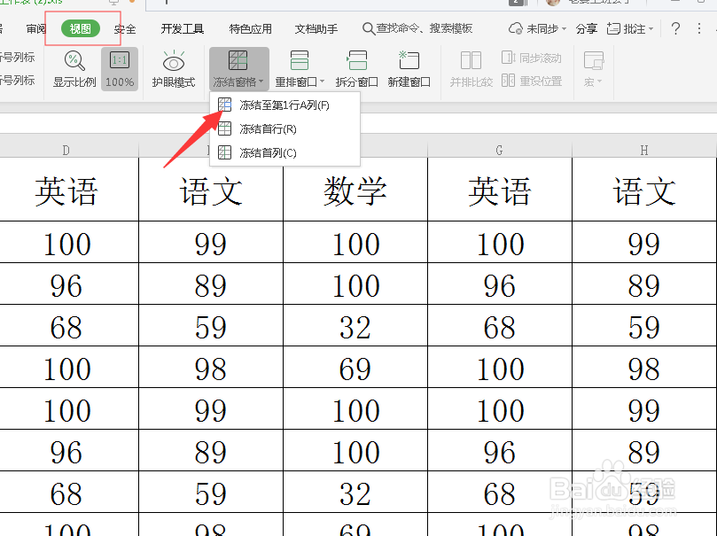Select 冻结至第1行A列(F) menu entry

point(284,105)
